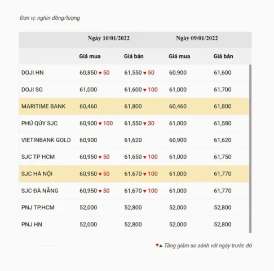Select the highlighted MARITIME BANK row
The height and width of the screenshot is (271, 274).
tap(134, 106)
